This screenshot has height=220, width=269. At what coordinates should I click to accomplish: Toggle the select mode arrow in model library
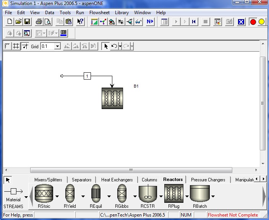coord(8,180)
